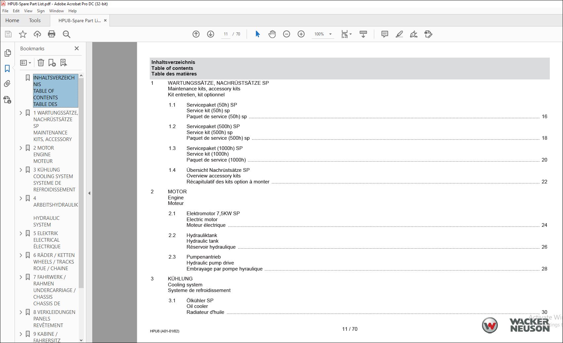Expand the 2 MOTOR bookmark

tap(21, 148)
